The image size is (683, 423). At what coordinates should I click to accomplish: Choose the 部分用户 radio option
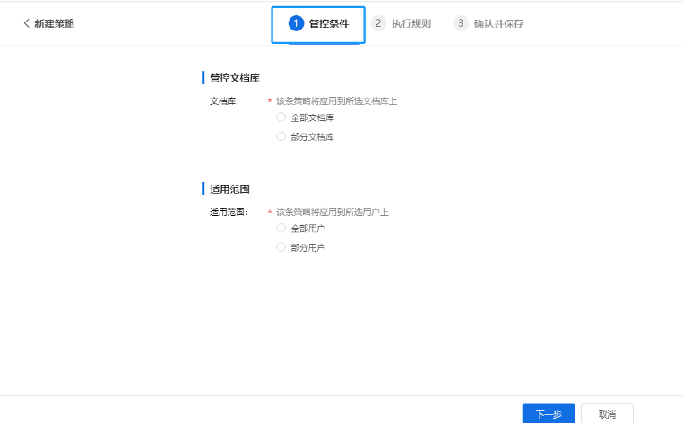point(281,247)
